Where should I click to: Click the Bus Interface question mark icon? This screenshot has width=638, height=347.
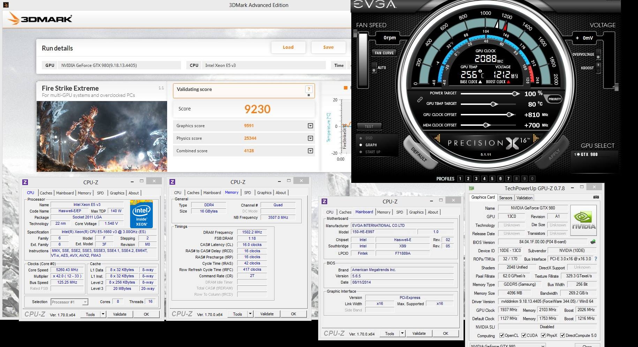595,259
